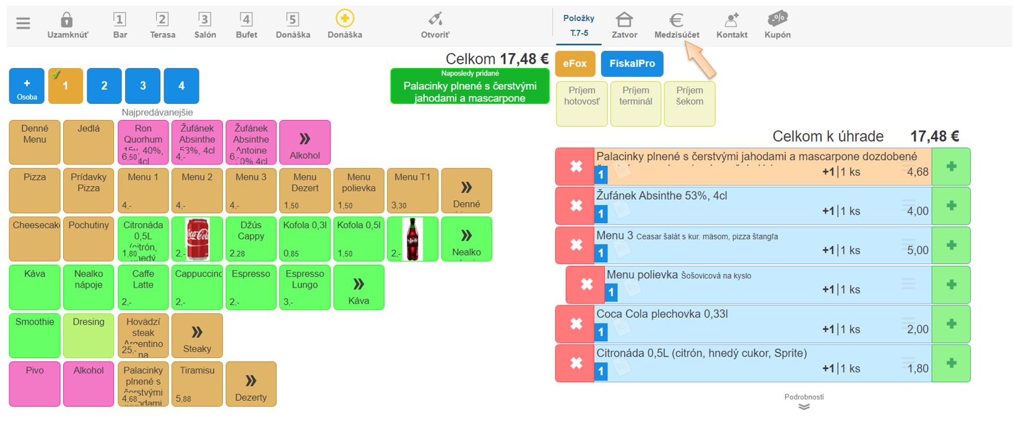This screenshot has width=1016, height=431.
Task: Choose Príjem hotovosť payment
Action: [581, 103]
